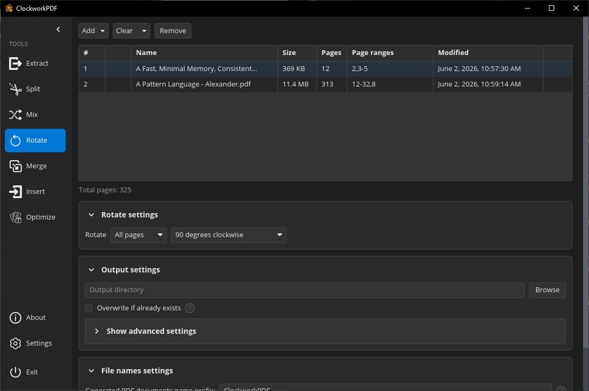The height and width of the screenshot is (391, 589).
Task: Open the Settings page label
Action: pos(38,343)
